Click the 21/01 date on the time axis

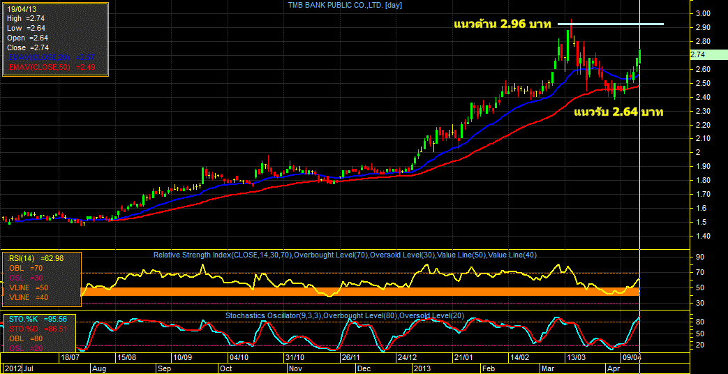coord(463,358)
